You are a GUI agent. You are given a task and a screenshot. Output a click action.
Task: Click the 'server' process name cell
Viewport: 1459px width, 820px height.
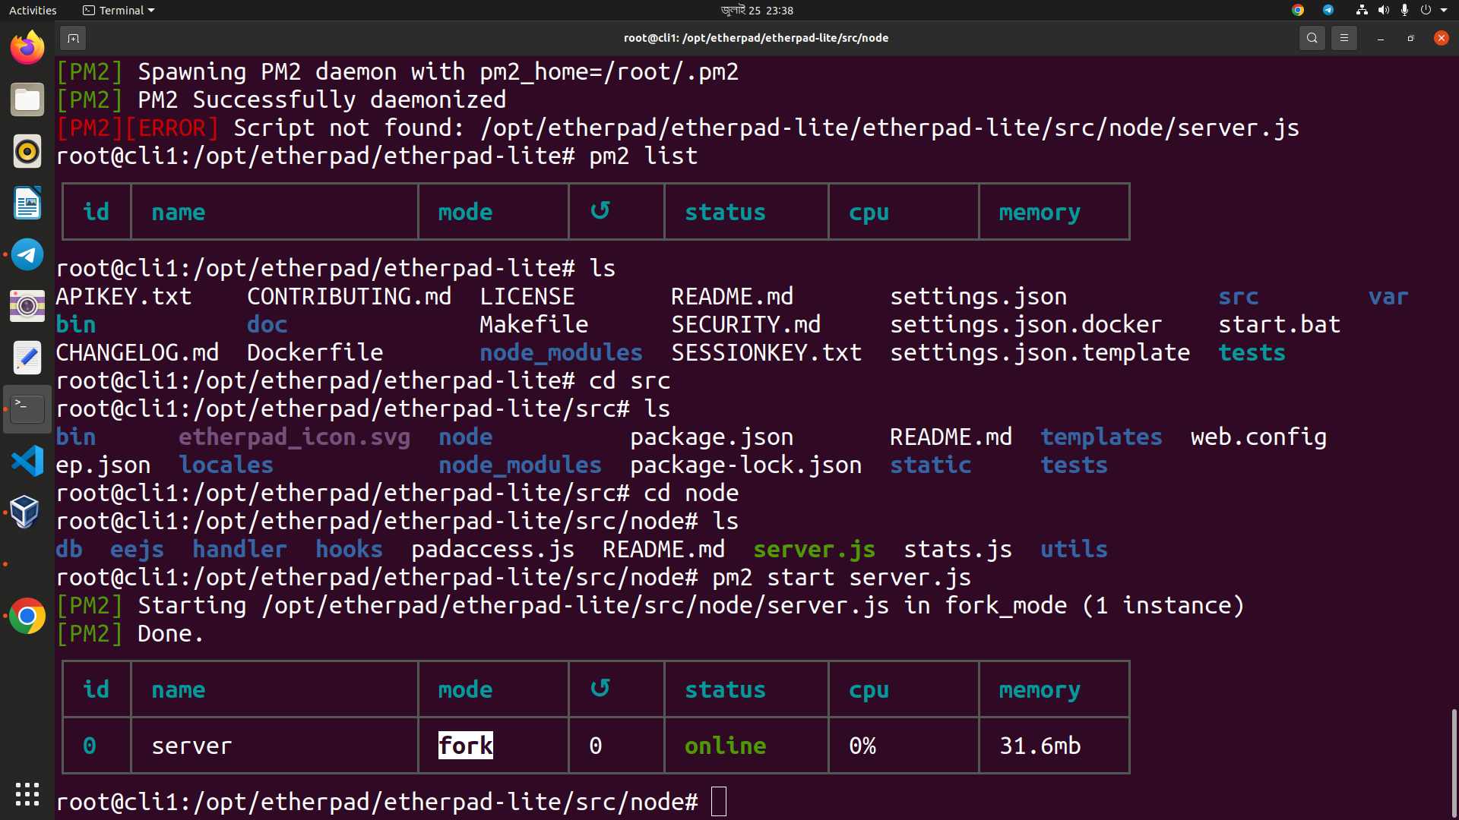[191, 746]
